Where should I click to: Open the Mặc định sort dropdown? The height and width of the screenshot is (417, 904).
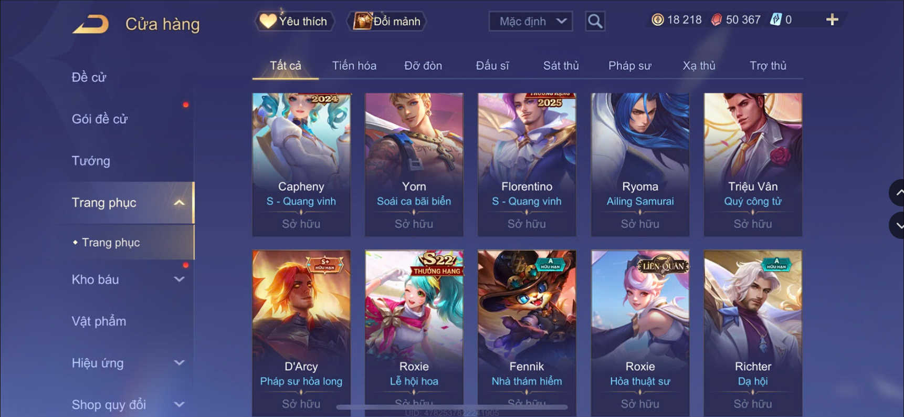[531, 21]
